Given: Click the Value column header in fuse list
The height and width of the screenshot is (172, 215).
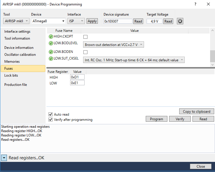Looking at the screenshot, I should click(134, 31).
